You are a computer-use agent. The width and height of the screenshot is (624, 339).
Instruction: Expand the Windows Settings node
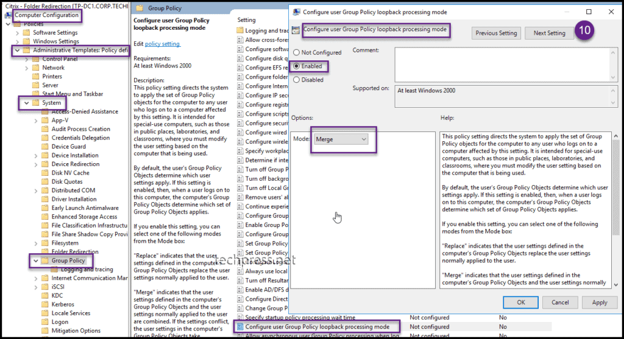tap(17, 41)
